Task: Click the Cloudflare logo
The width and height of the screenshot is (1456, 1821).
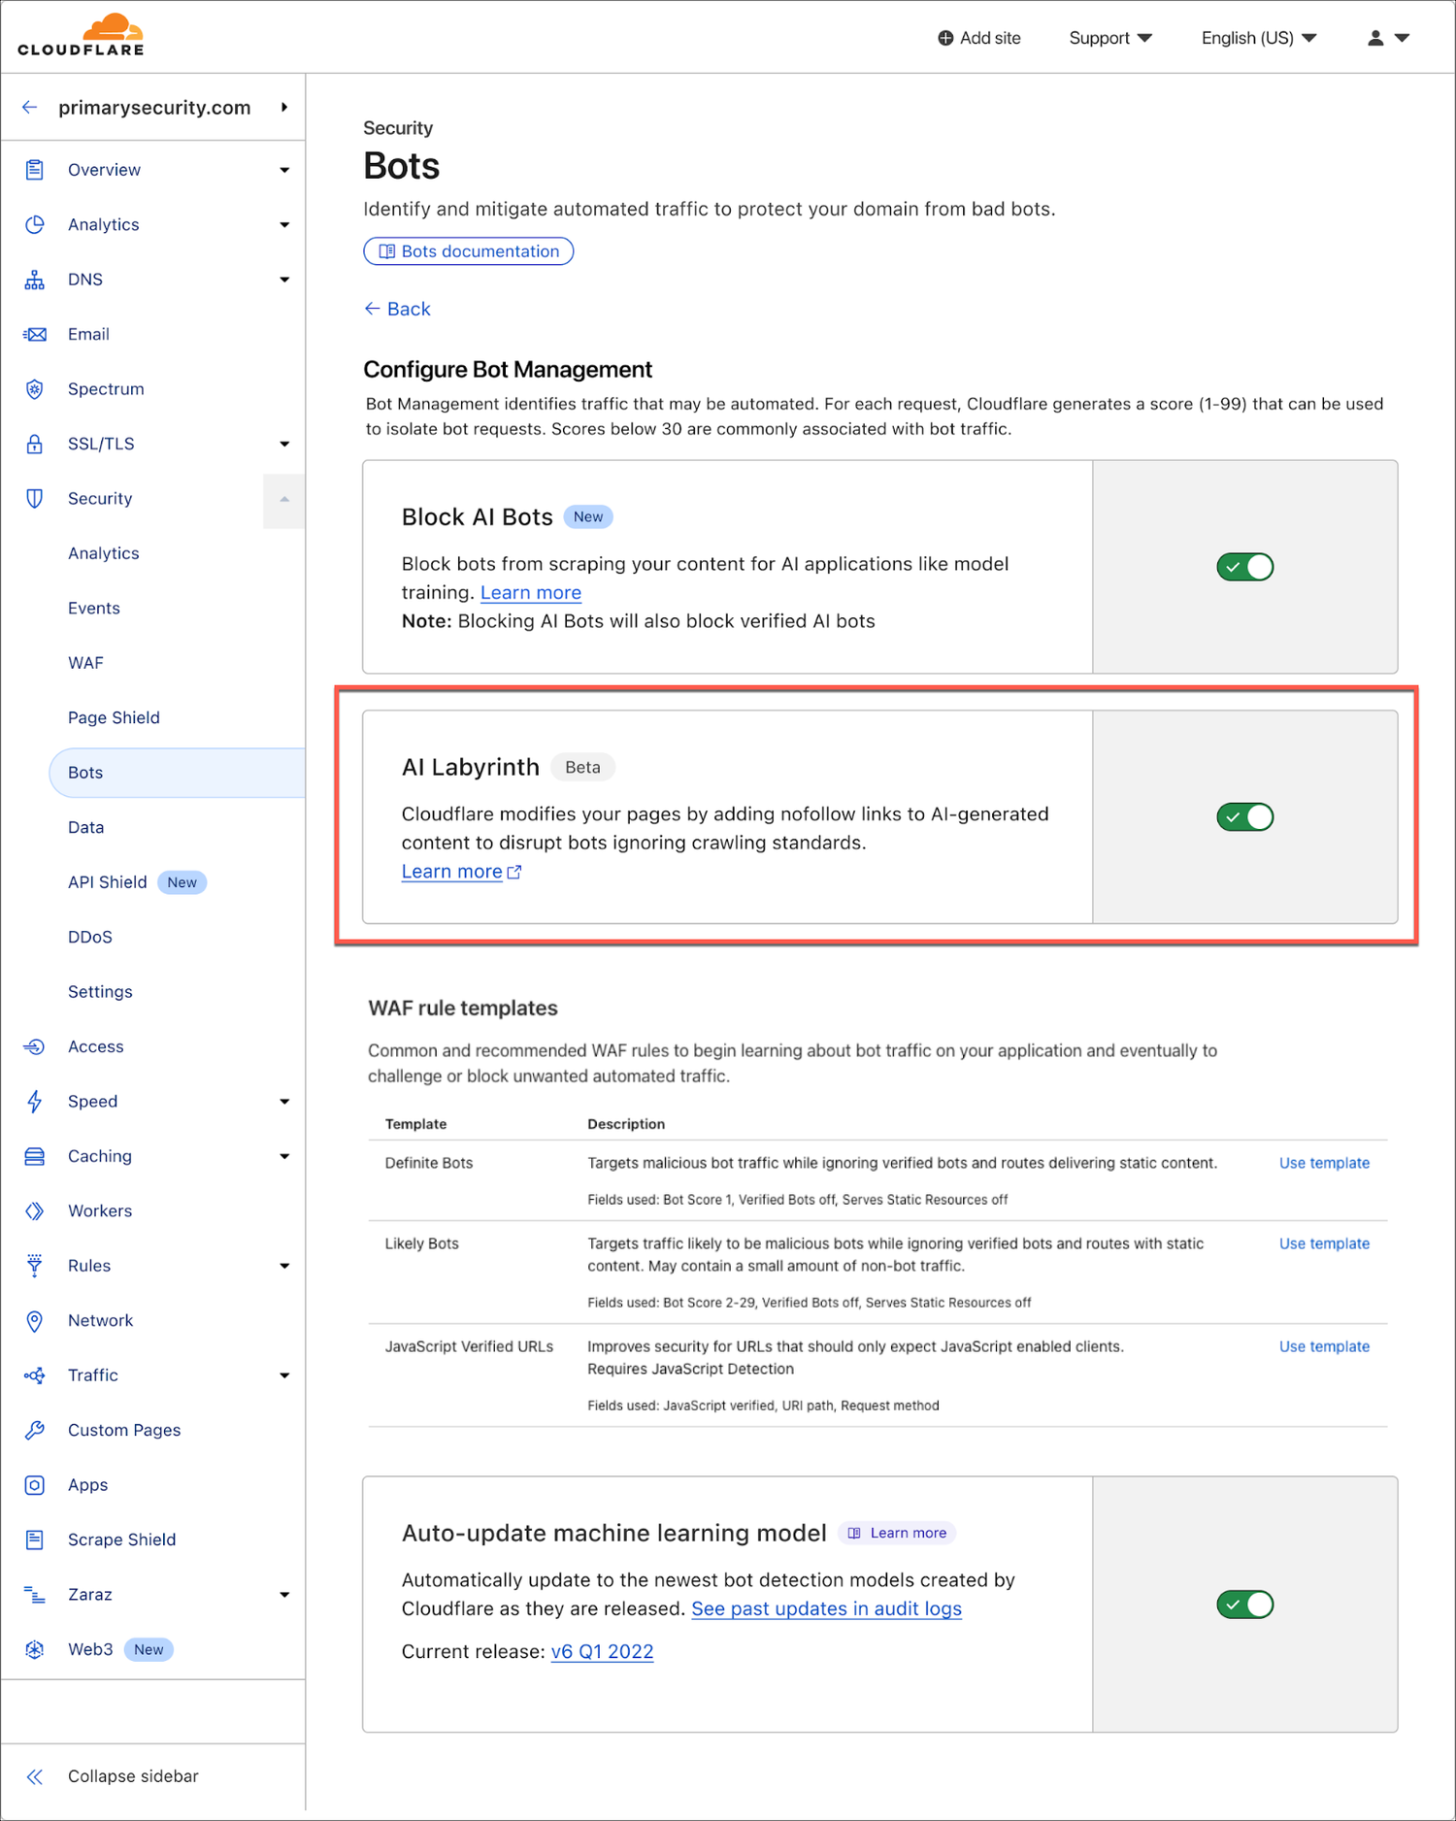Action: (82, 36)
